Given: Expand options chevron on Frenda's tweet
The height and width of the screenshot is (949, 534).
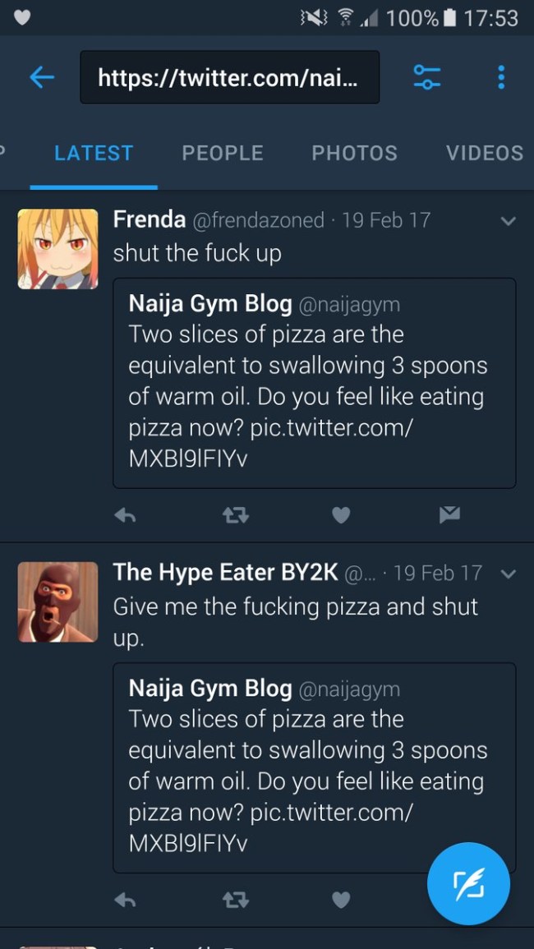Looking at the screenshot, I should click(509, 221).
